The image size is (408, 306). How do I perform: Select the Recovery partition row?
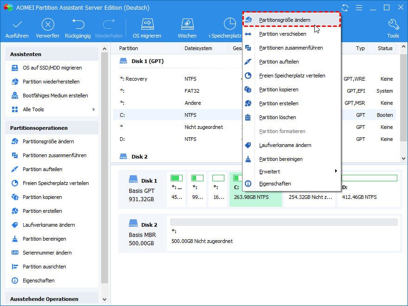(x=255, y=79)
